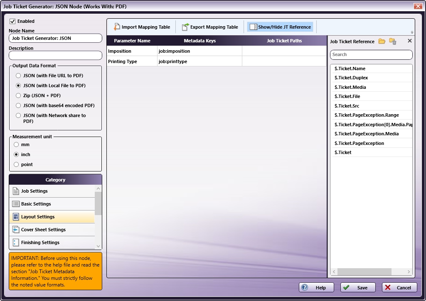Choose inch as measurement unit
The image size is (426, 301).
16,154
